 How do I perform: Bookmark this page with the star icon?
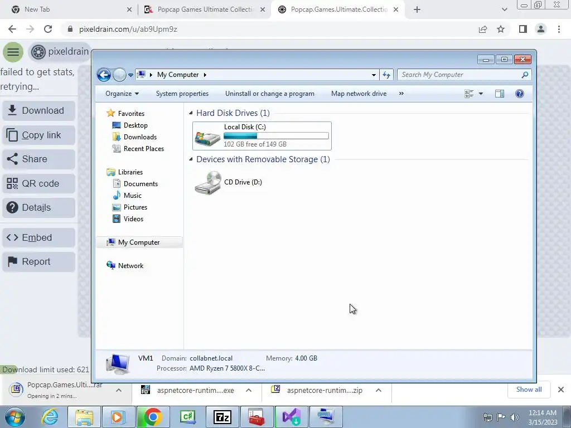pos(501,29)
